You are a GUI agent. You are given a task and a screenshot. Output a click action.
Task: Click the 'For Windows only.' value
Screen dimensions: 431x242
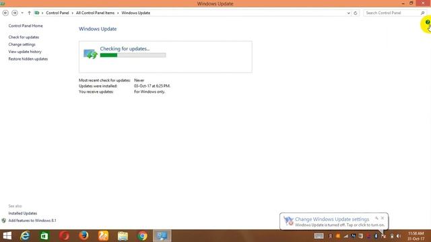coord(150,91)
